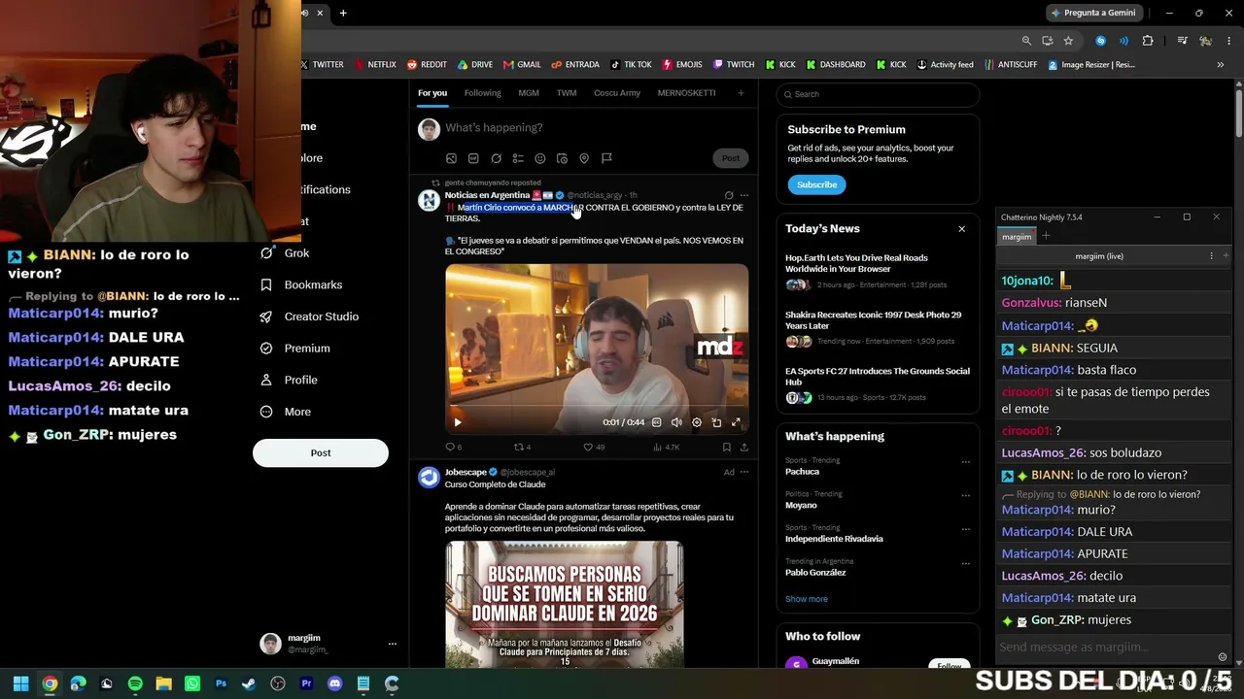
Task: Dismiss the Today's News panel
Action: tap(961, 229)
